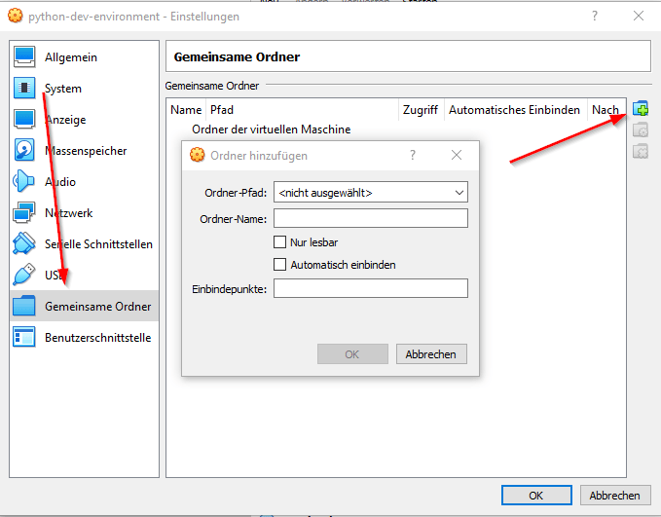Click VirtualBox icon in Ordner hinzufügen dialog

tap(197, 155)
